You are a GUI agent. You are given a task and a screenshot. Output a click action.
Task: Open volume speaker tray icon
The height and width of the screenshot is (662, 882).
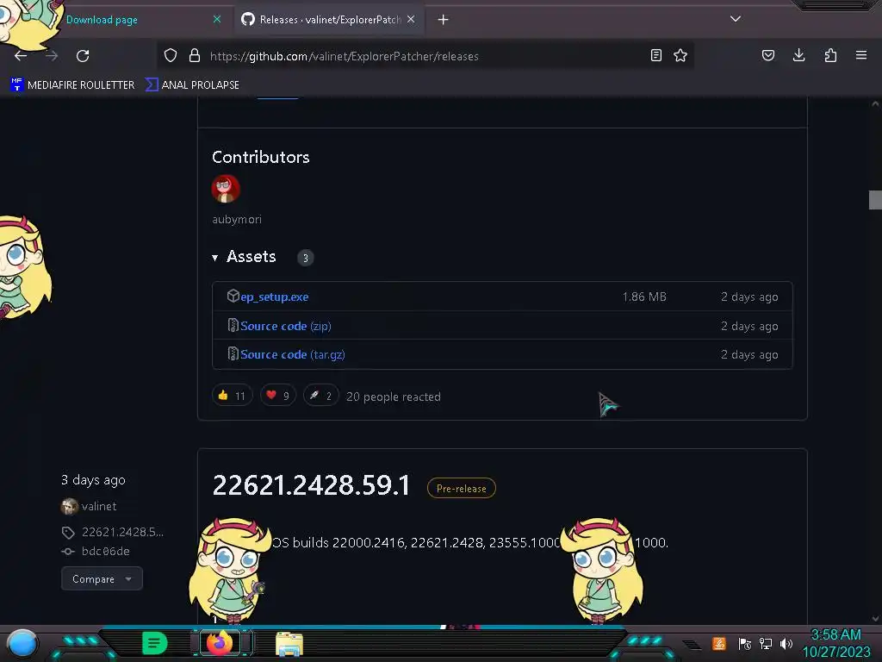[786, 643]
